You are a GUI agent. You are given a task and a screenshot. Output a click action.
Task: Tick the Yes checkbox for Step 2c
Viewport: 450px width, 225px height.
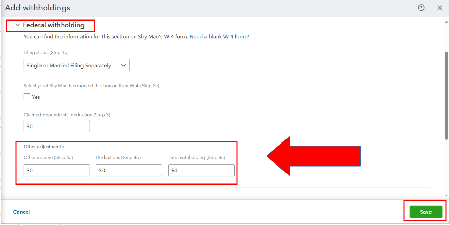tap(27, 97)
